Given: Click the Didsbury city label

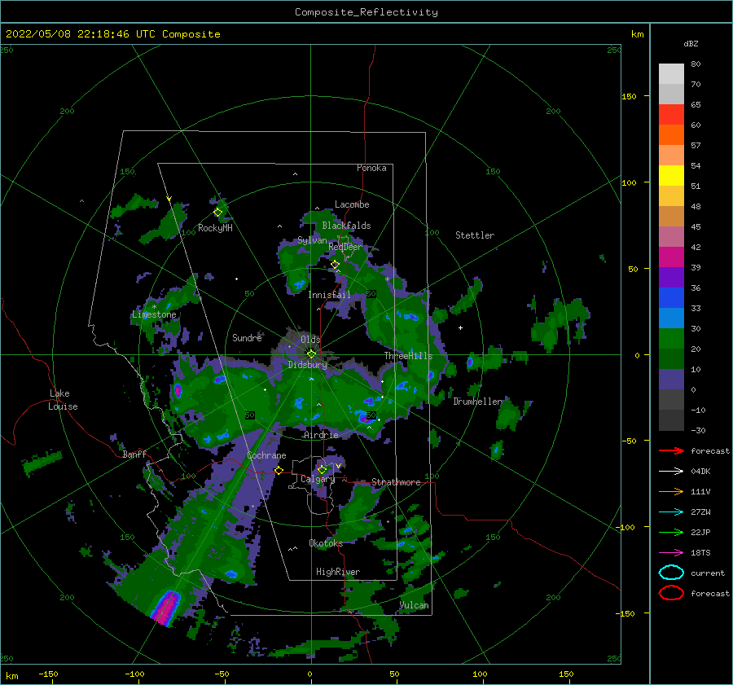Looking at the screenshot, I should pyautogui.click(x=308, y=365).
